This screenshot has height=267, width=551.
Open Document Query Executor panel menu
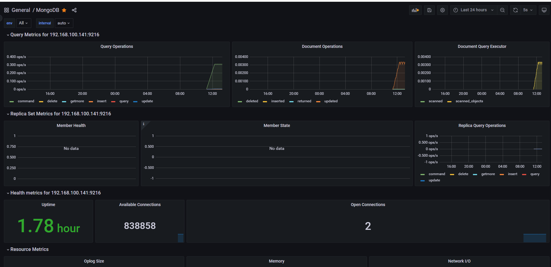[x=482, y=46]
